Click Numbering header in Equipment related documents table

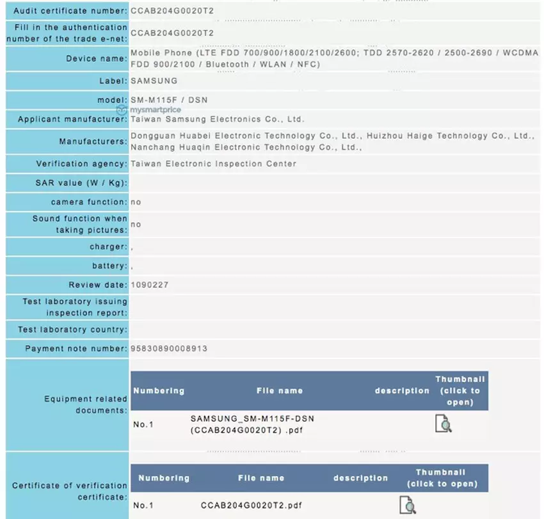(x=159, y=390)
